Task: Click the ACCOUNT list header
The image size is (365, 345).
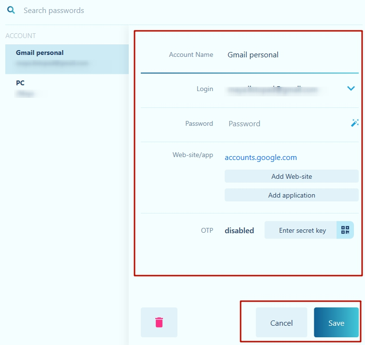Action: coord(21,36)
